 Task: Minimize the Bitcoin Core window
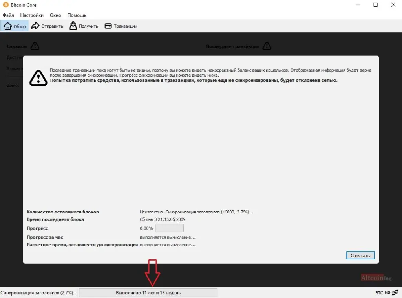(x=358, y=5)
